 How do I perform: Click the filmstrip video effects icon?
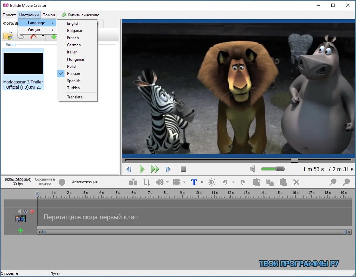pos(177,182)
